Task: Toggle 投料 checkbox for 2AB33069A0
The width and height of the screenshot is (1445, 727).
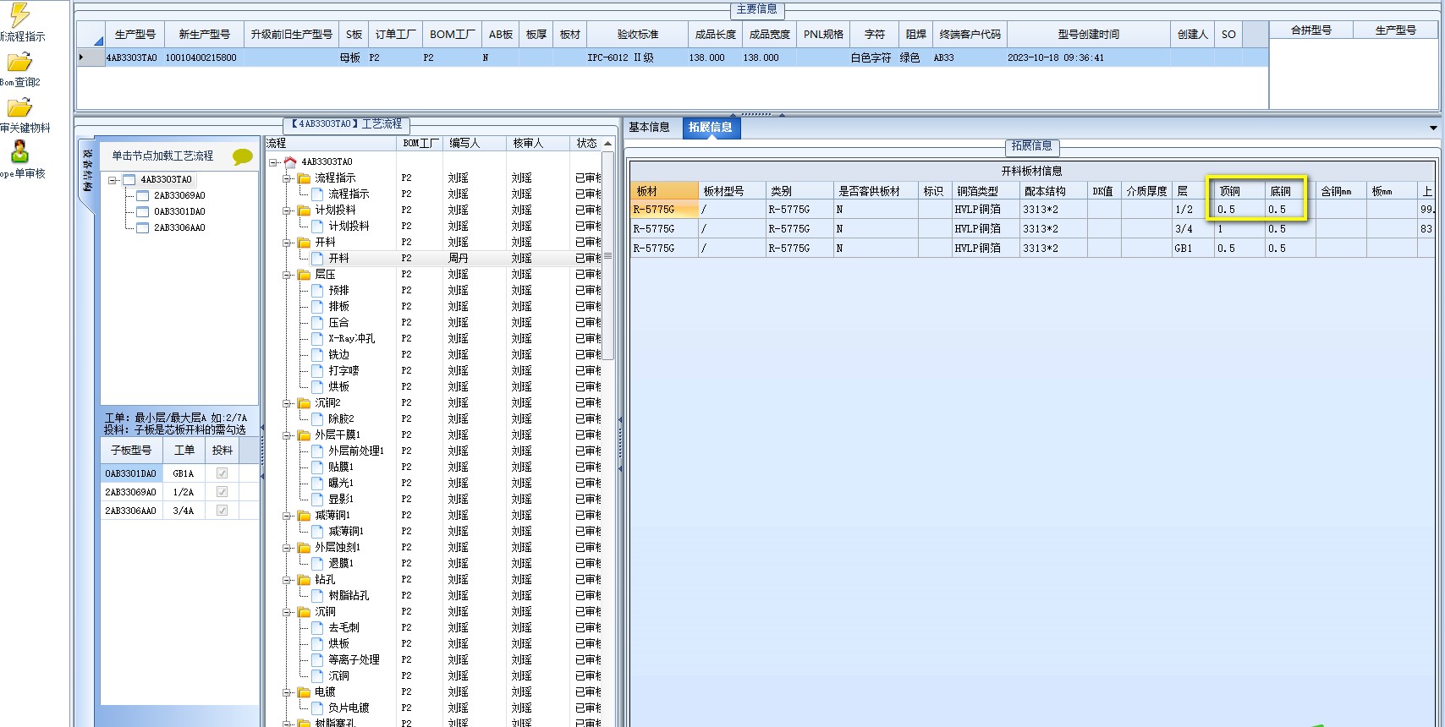Action: click(x=222, y=492)
